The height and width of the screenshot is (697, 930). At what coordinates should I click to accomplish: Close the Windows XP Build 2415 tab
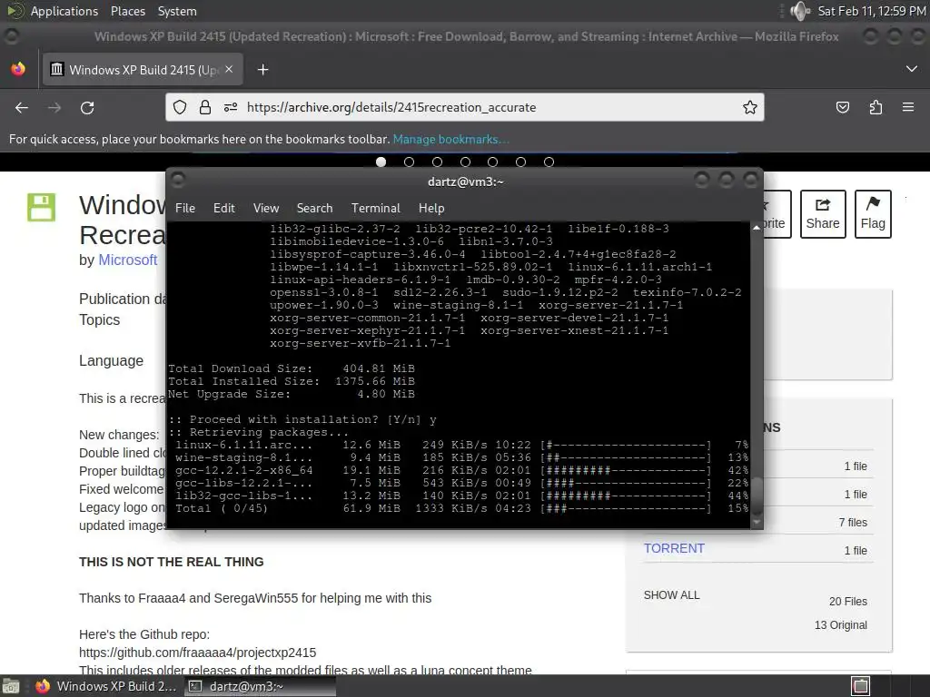(229, 69)
